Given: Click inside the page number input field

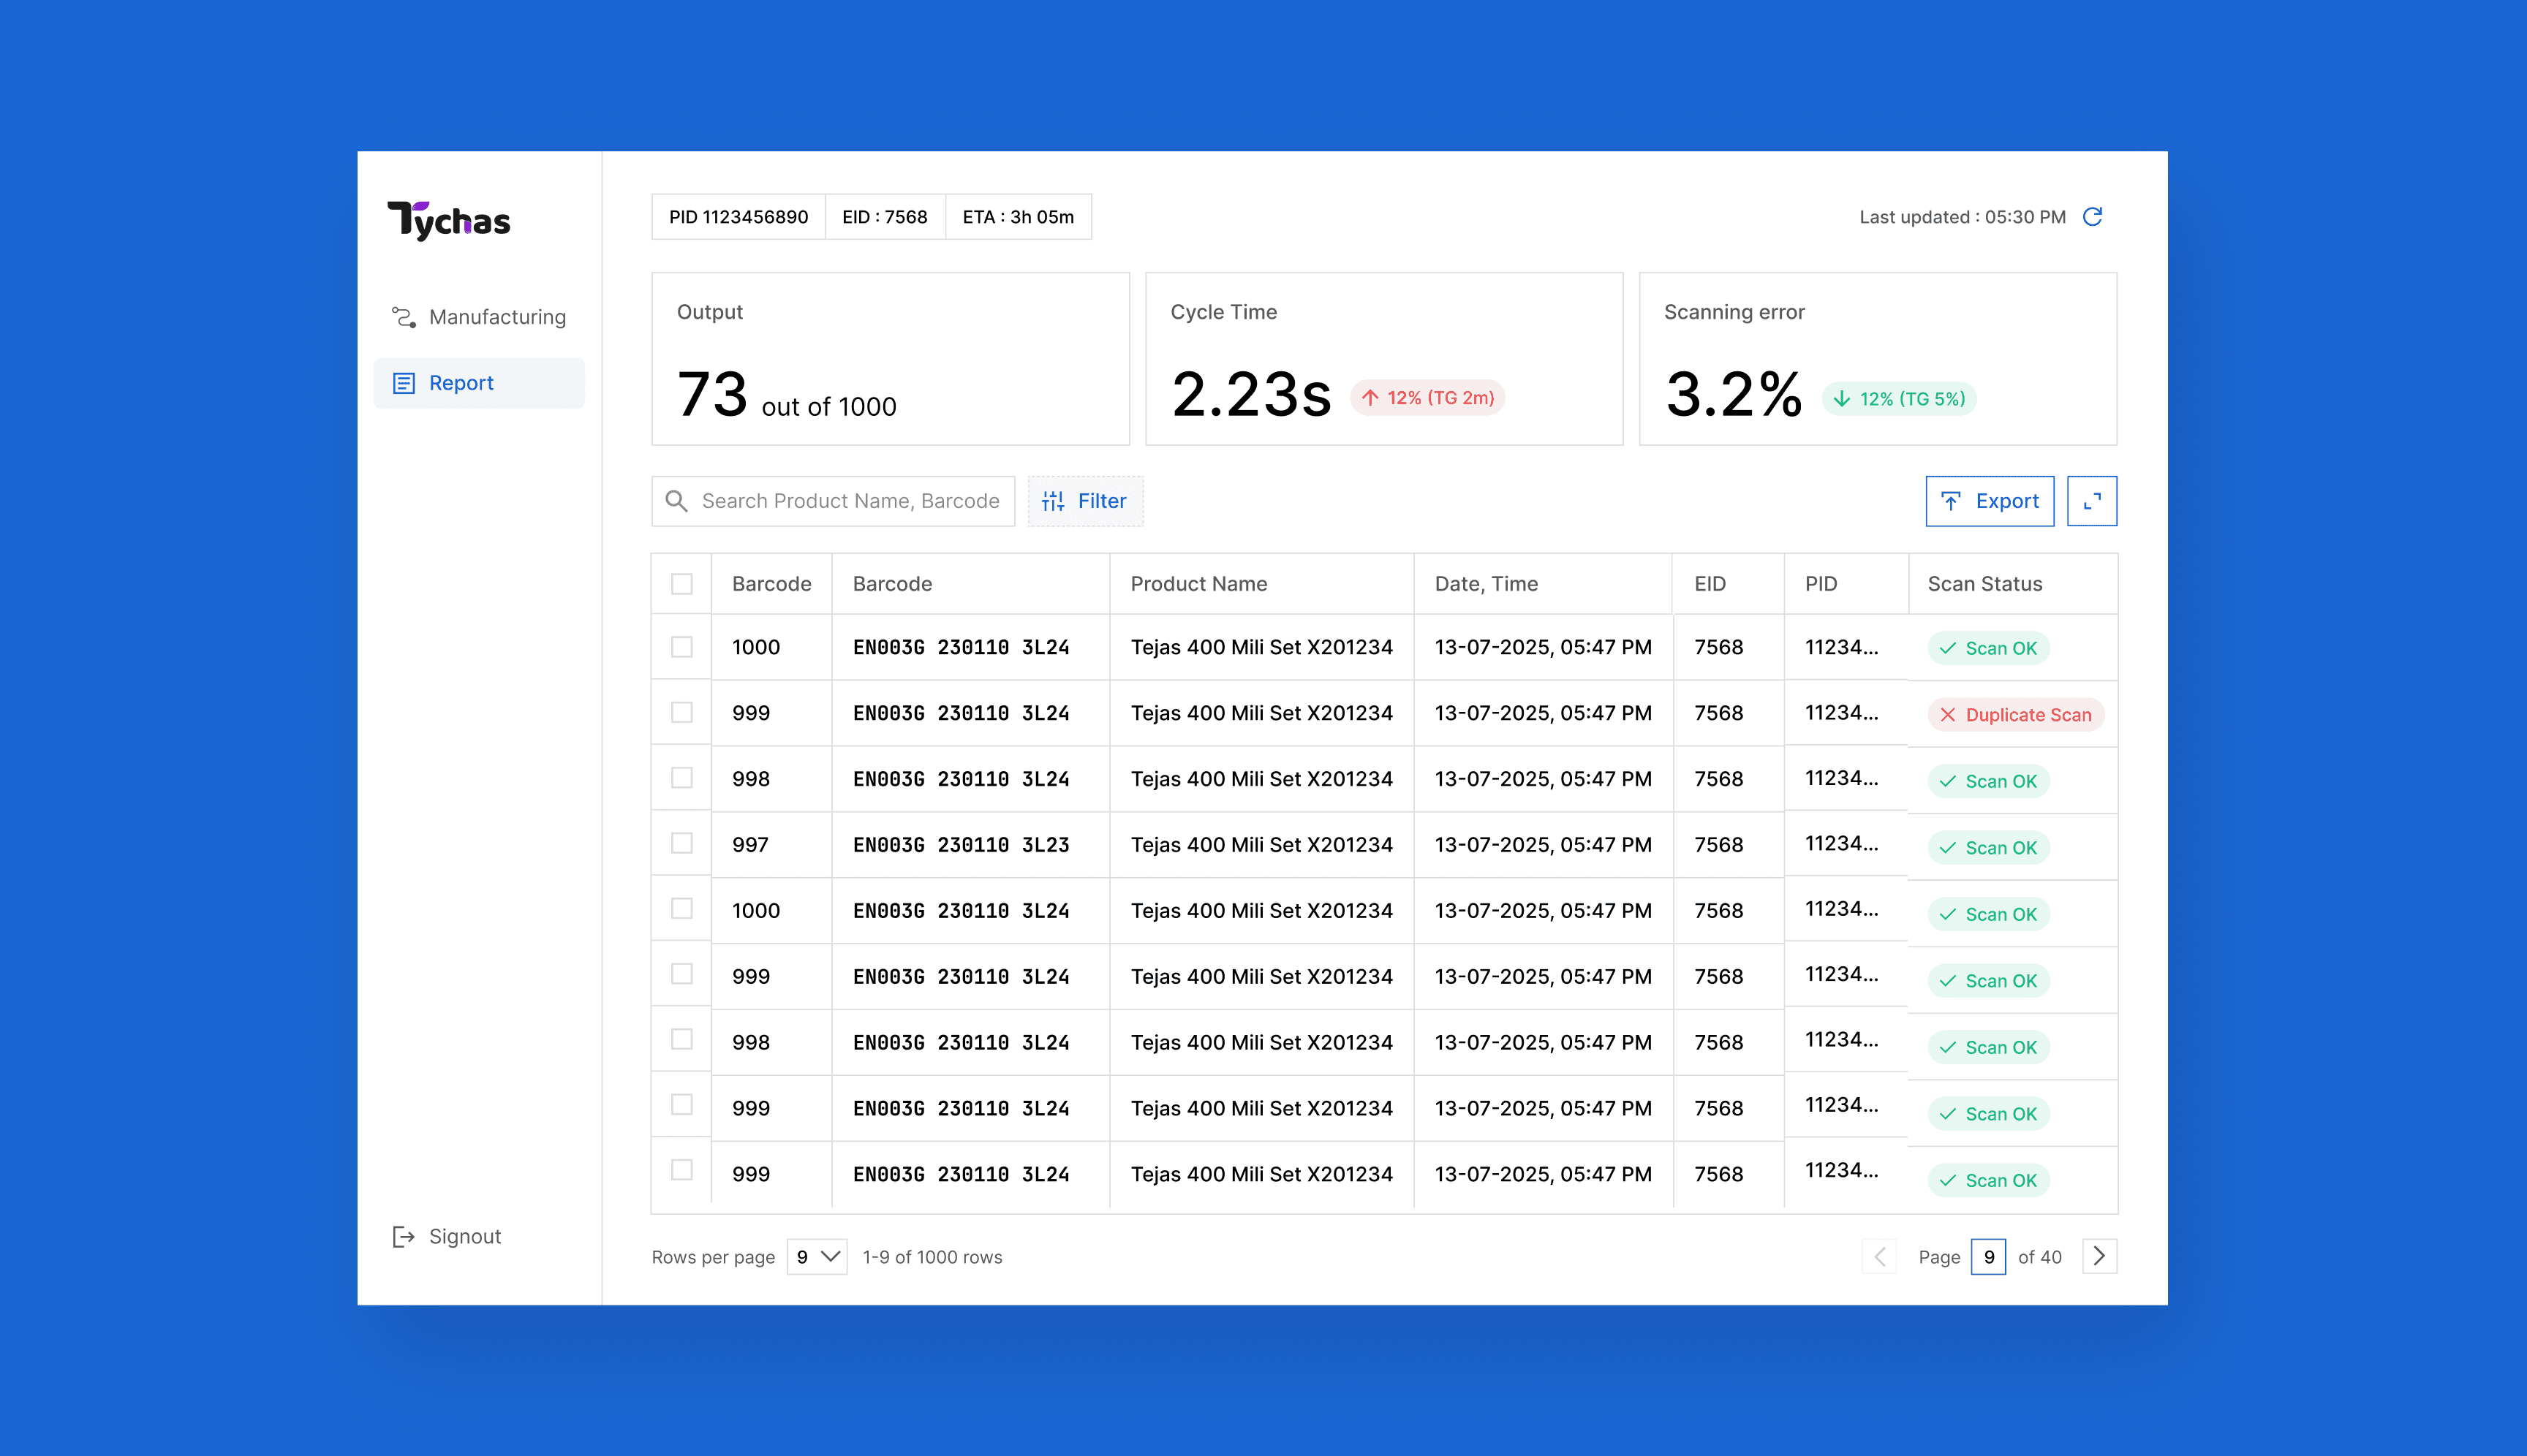Looking at the screenshot, I should 1989,1256.
